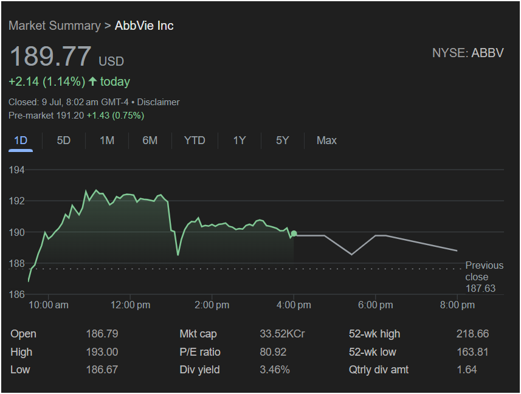Click the Disclaimer link

pyautogui.click(x=158, y=102)
